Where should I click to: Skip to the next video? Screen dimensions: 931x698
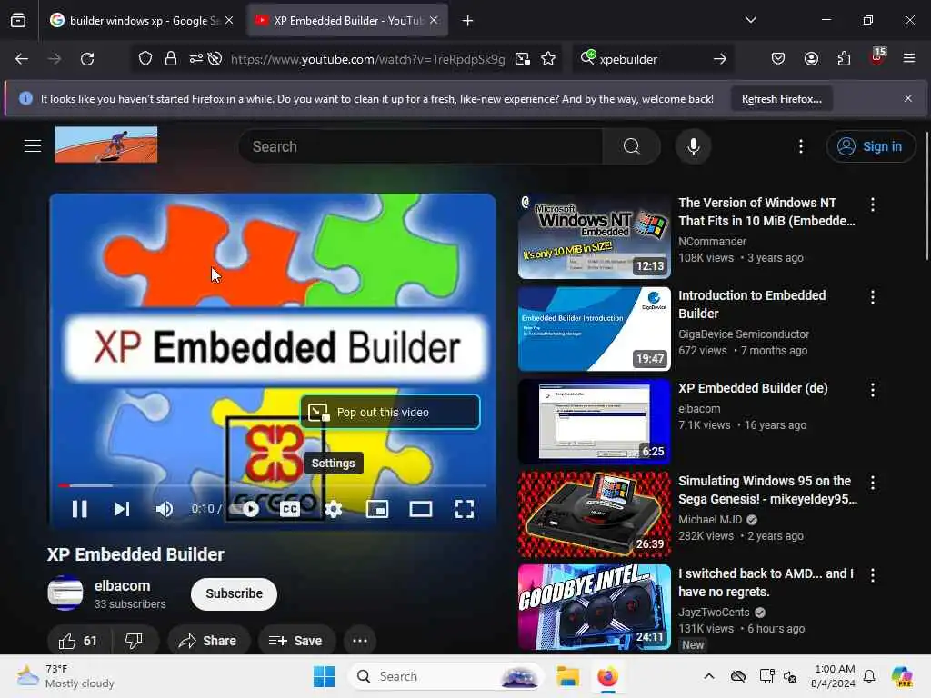[122, 509]
